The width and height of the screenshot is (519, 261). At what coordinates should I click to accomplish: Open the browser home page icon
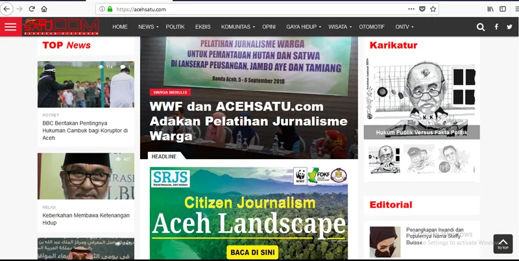(43, 9)
